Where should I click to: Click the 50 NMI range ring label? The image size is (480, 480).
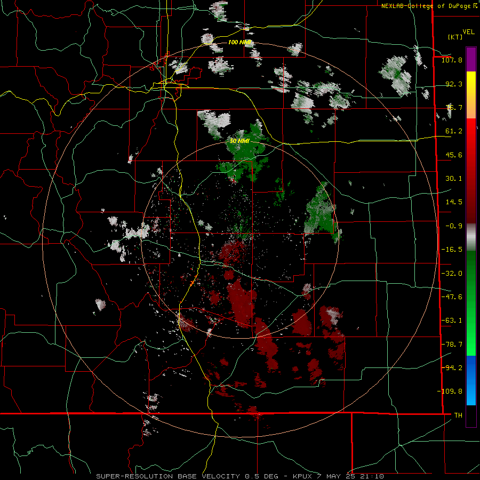[239, 141]
